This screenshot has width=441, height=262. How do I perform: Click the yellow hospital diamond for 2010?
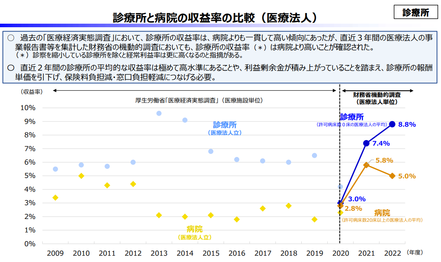click(x=81, y=176)
